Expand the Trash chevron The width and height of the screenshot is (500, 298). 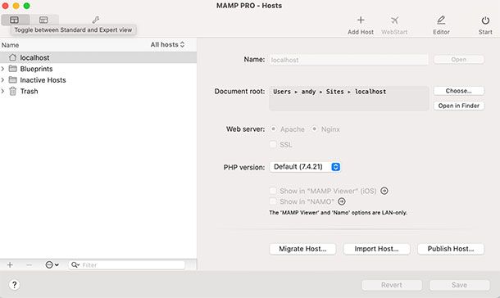point(3,91)
